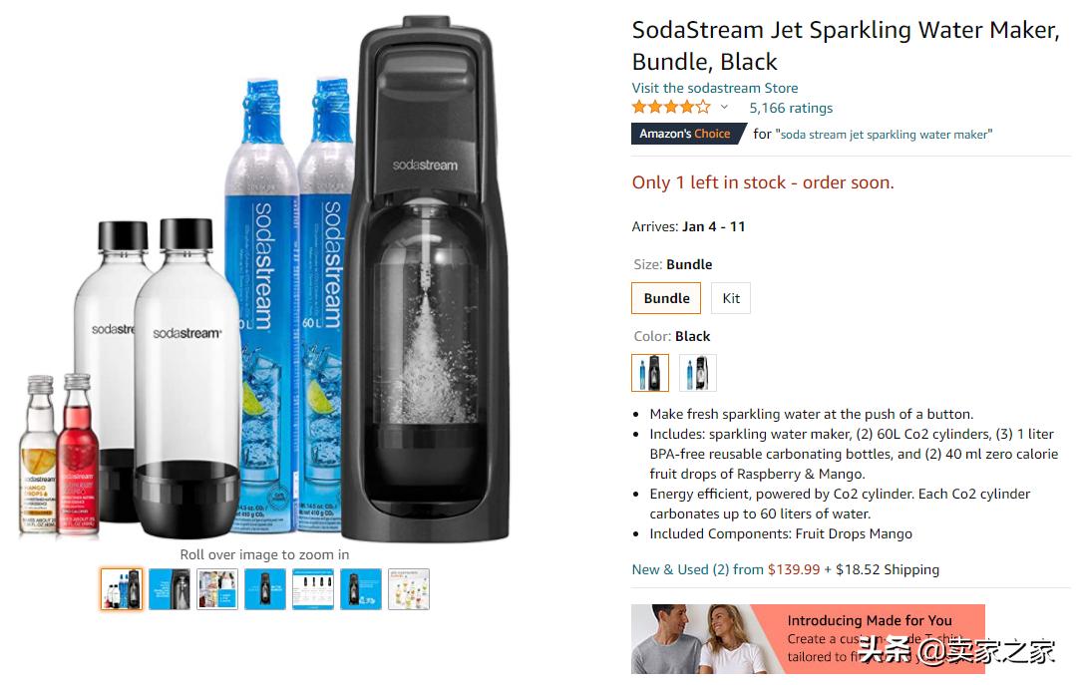Select the Black color swatch
The image size is (1076, 685).
650,373
